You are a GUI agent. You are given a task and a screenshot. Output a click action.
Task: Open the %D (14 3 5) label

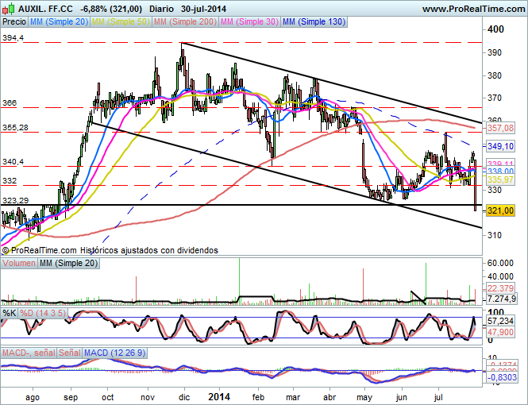42,313
